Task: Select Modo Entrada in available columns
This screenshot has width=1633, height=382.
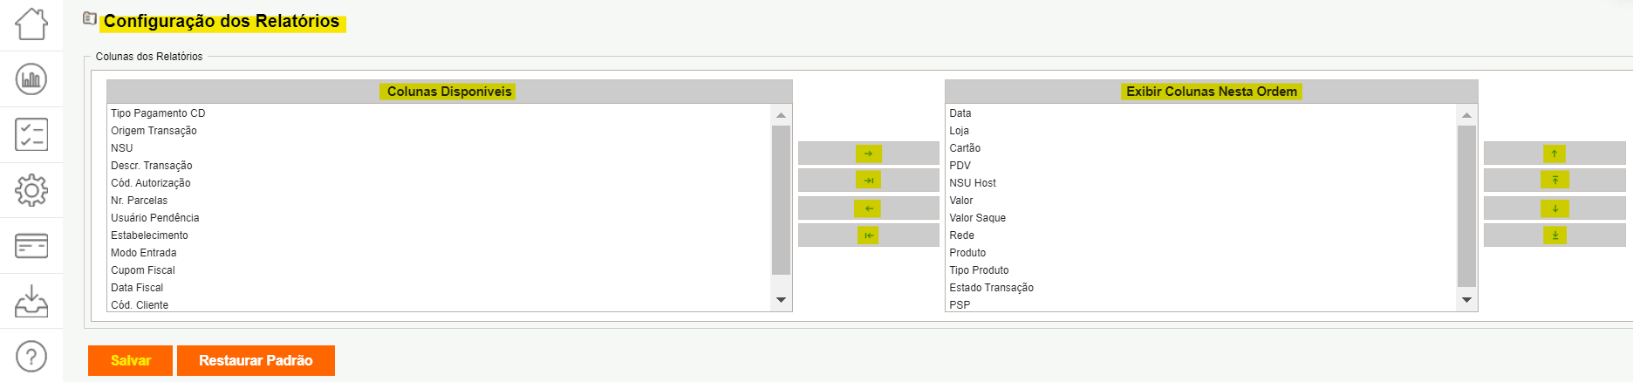Action: tap(440, 253)
